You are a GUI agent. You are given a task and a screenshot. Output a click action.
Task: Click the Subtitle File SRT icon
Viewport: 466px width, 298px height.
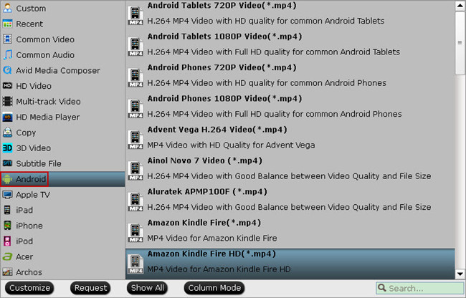coord(7,163)
